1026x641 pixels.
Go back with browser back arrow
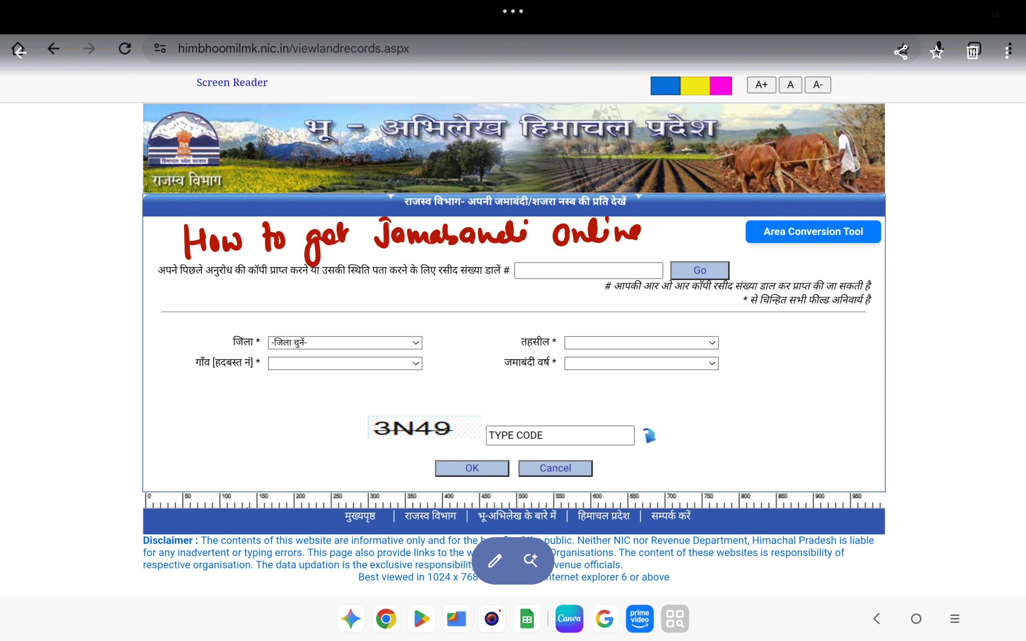pyautogui.click(x=53, y=49)
